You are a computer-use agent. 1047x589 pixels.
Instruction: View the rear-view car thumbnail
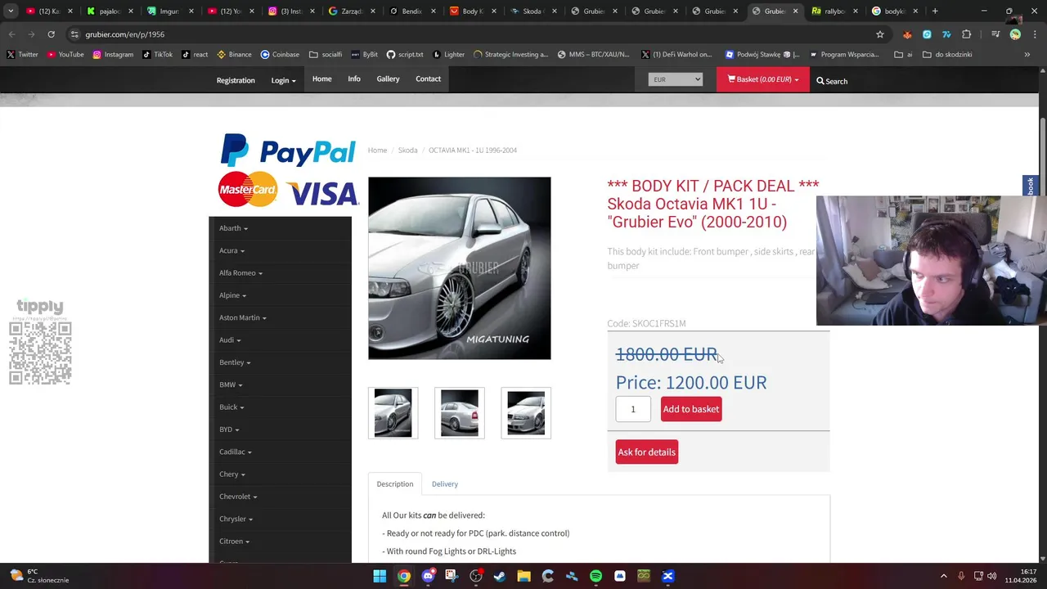click(460, 413)
